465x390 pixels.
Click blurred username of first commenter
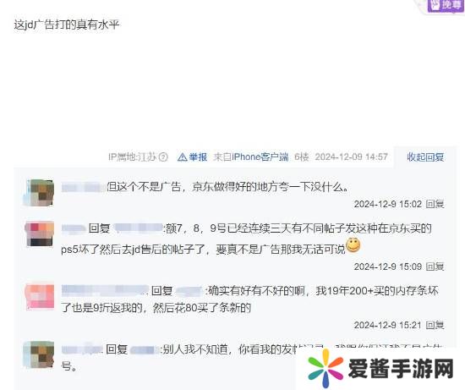[84, 187]
